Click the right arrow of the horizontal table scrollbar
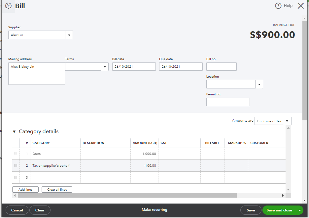Viewport: 309px width, 218px height. [283, 195]
